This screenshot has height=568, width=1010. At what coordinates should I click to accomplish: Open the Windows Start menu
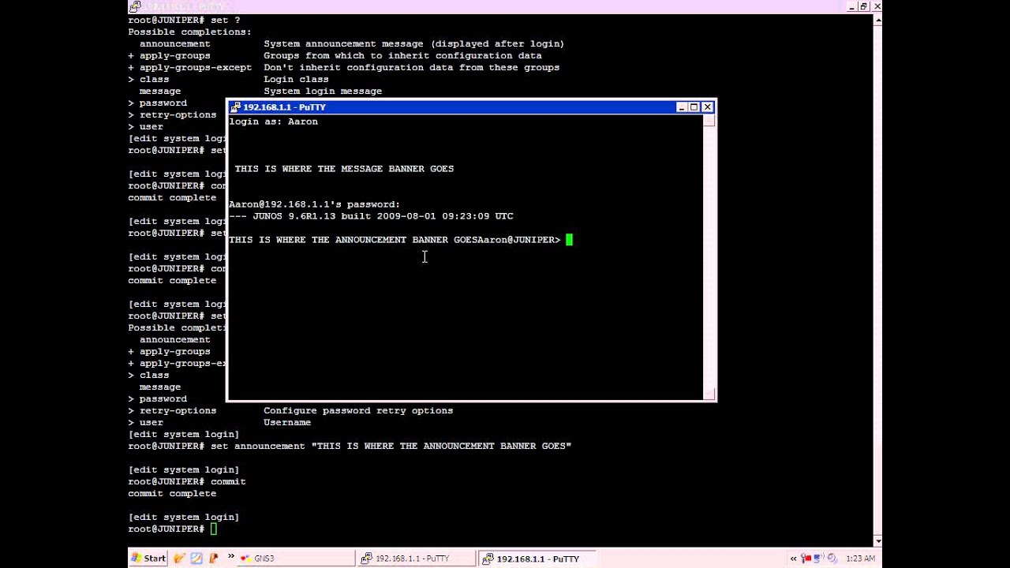(148, 559)
